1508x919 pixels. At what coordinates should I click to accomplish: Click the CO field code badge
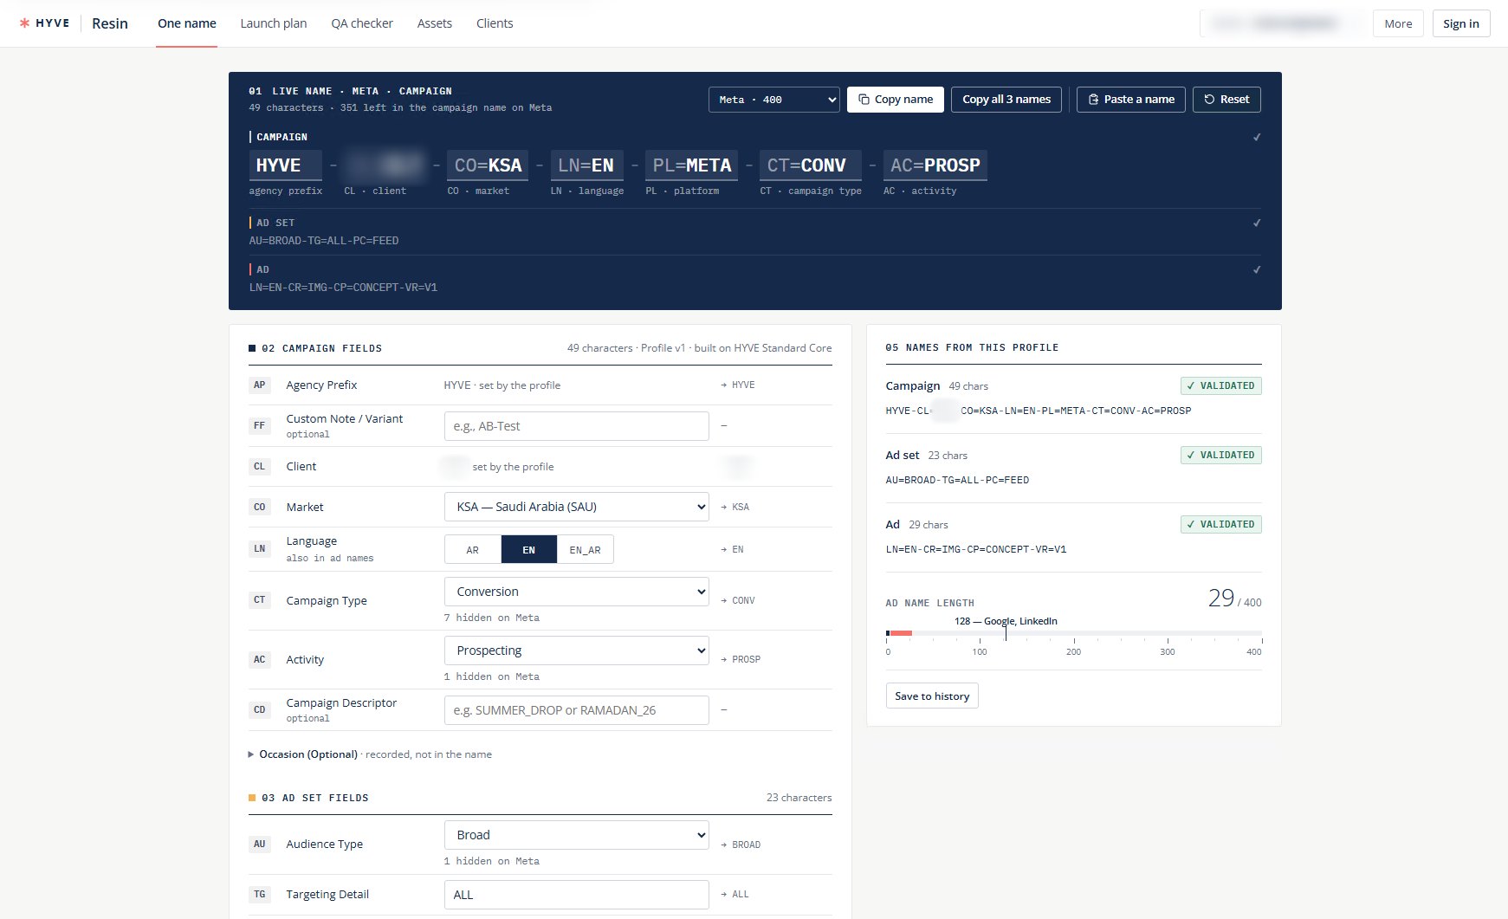point(259,507)
